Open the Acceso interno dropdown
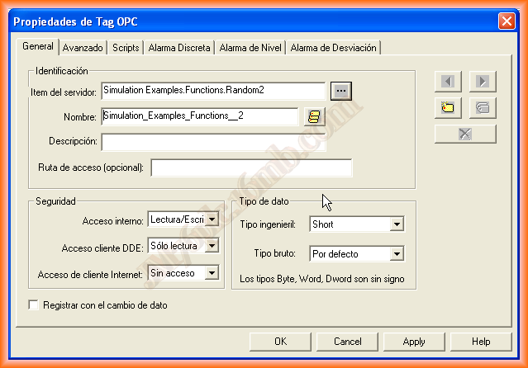 [x=212, y=219]
